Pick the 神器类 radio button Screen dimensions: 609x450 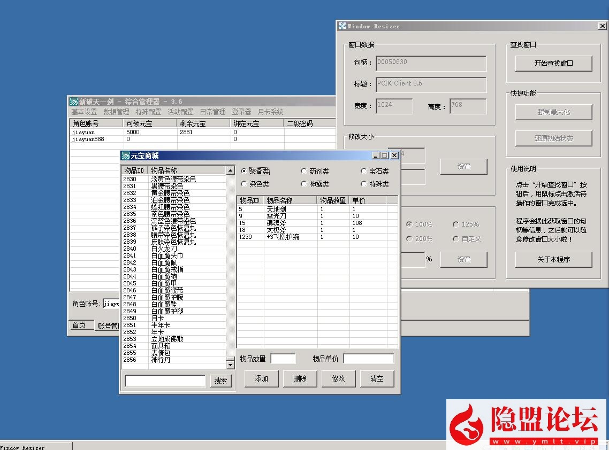(x=304, y=184)
